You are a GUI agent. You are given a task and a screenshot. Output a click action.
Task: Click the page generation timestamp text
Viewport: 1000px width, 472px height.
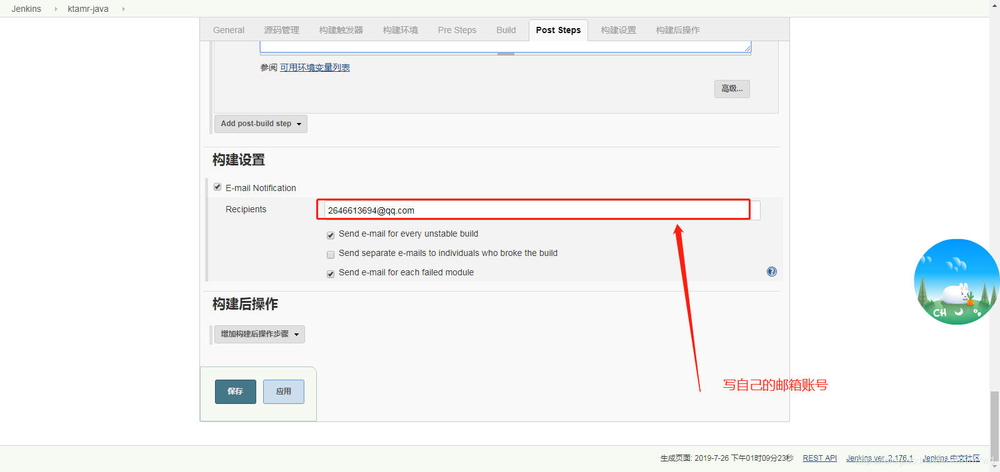tap(727, 458)
